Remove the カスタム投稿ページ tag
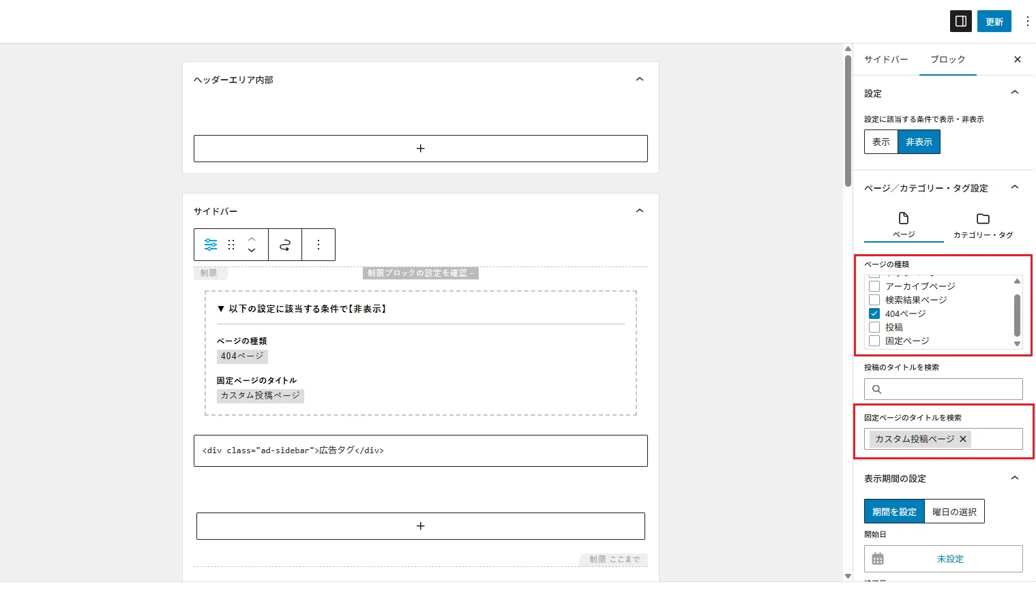This screenshot has width=1036, height=597. (x=963, y=439)
